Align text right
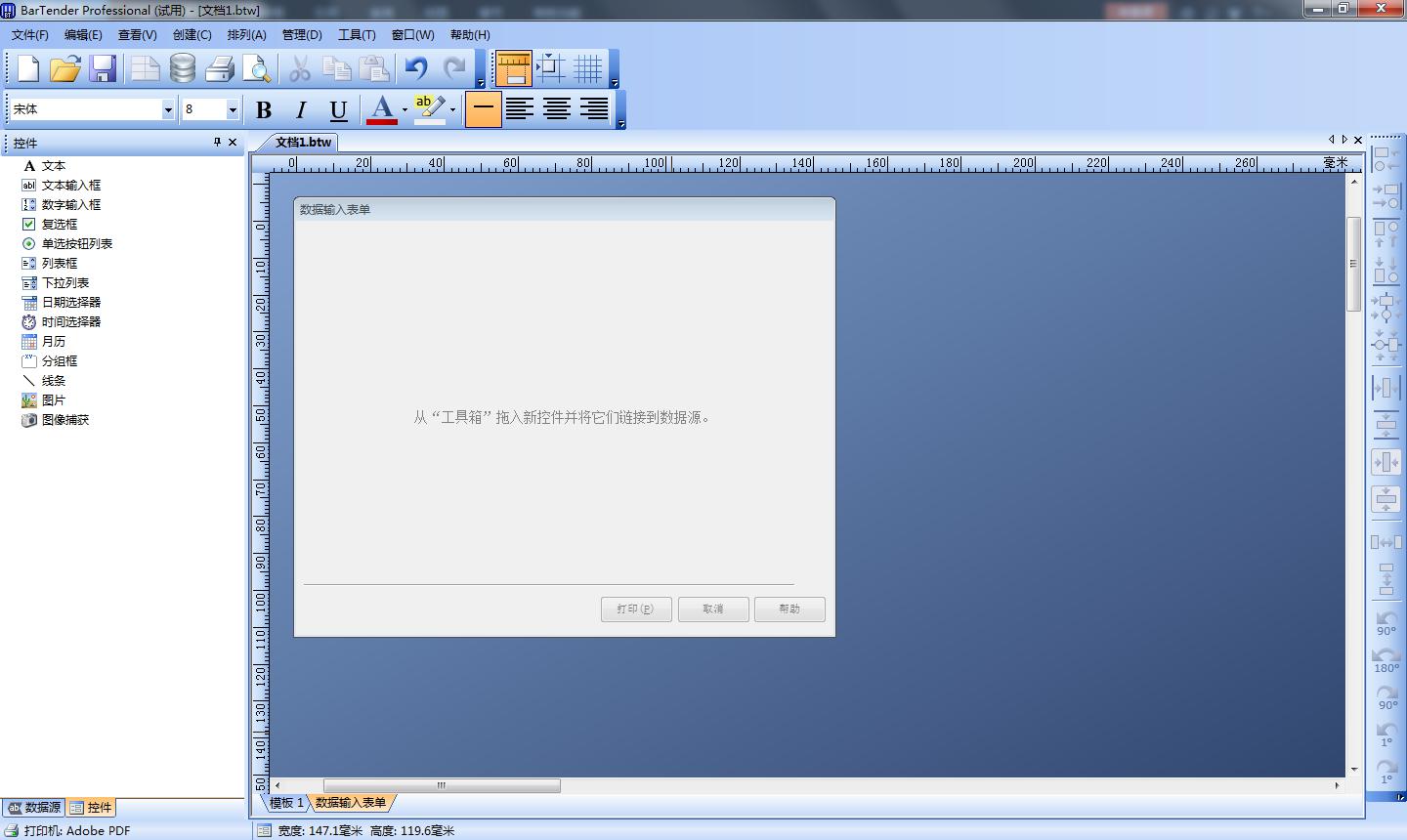The width and height of the screenshot is (1407, 840). tap(594, 109)
